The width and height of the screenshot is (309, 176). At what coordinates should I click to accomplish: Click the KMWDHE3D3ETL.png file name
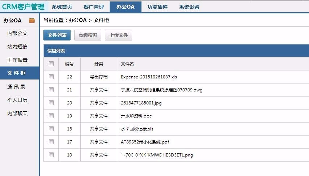click(157, 155)
